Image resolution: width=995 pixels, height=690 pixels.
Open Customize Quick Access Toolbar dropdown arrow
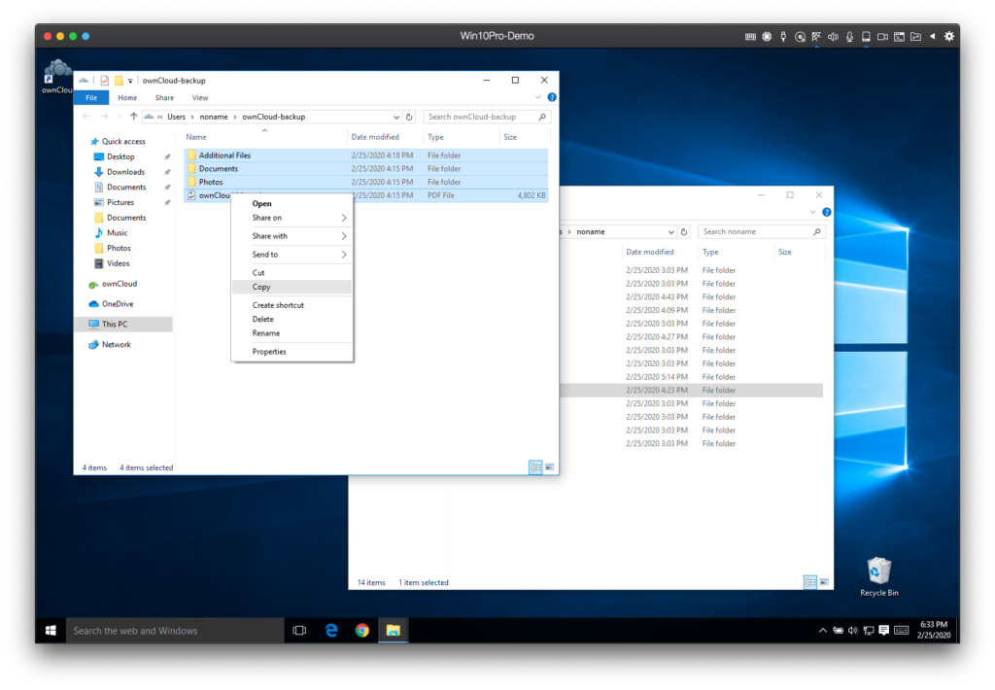pos(130,82)
